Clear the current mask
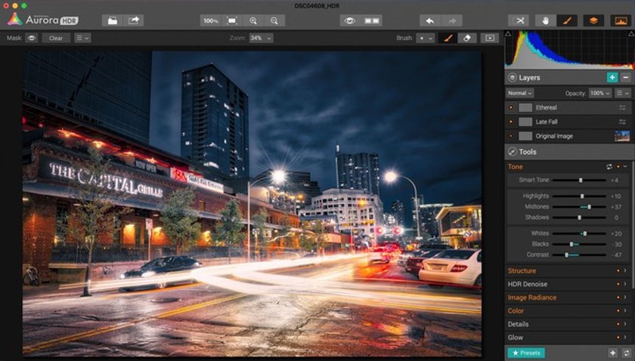The height and width of the screenshot is (361, 635). (x=56, y=38)
